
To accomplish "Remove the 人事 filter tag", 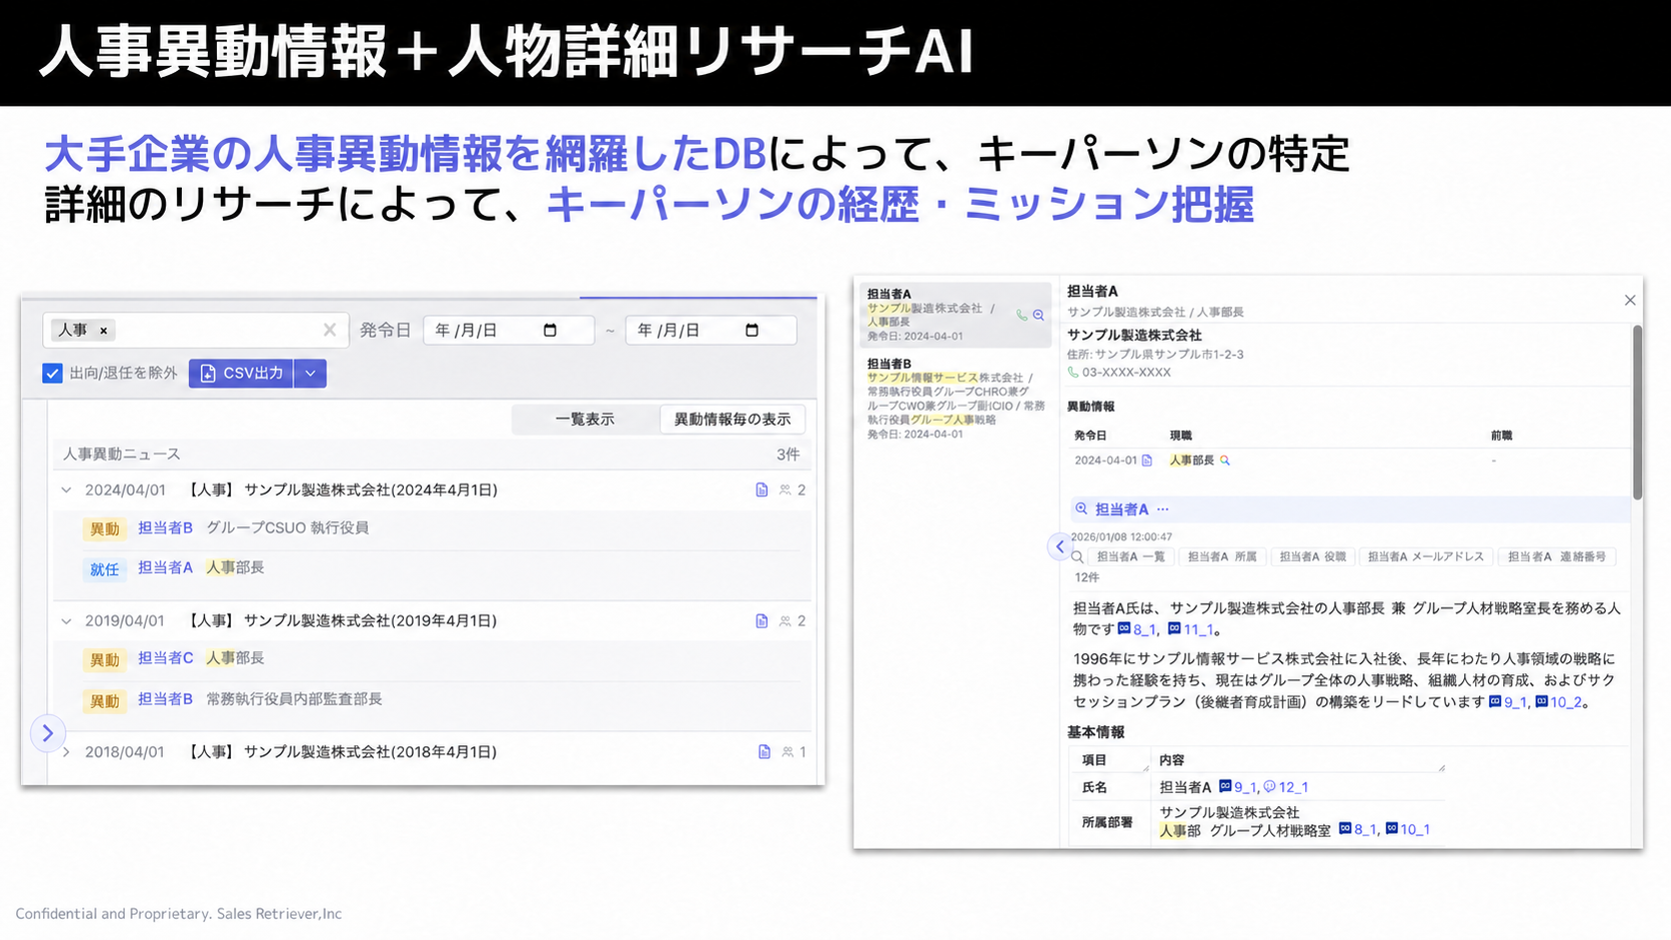I will 103,331.
